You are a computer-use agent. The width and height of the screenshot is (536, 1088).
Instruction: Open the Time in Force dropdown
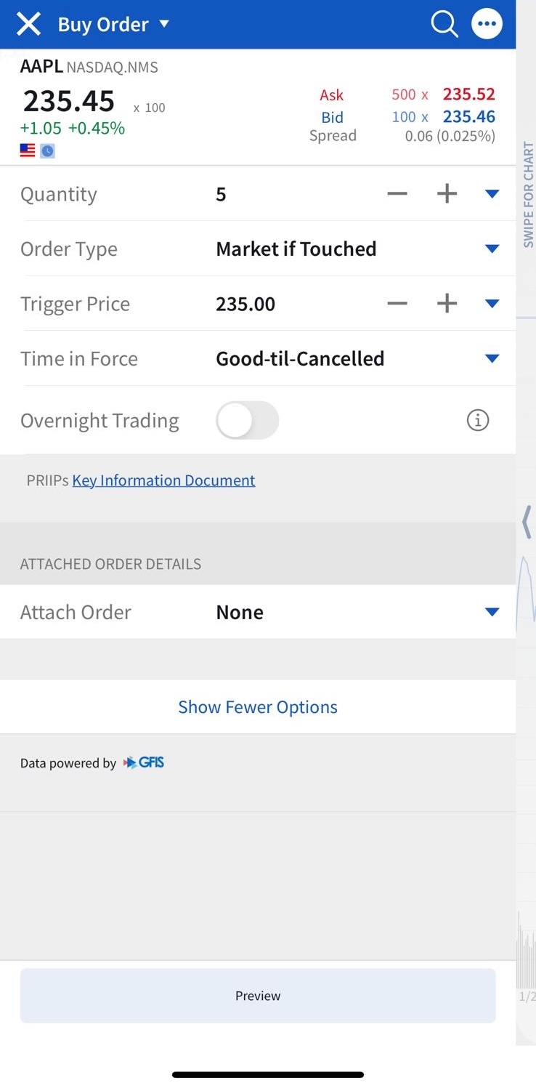tap(492, 358)
